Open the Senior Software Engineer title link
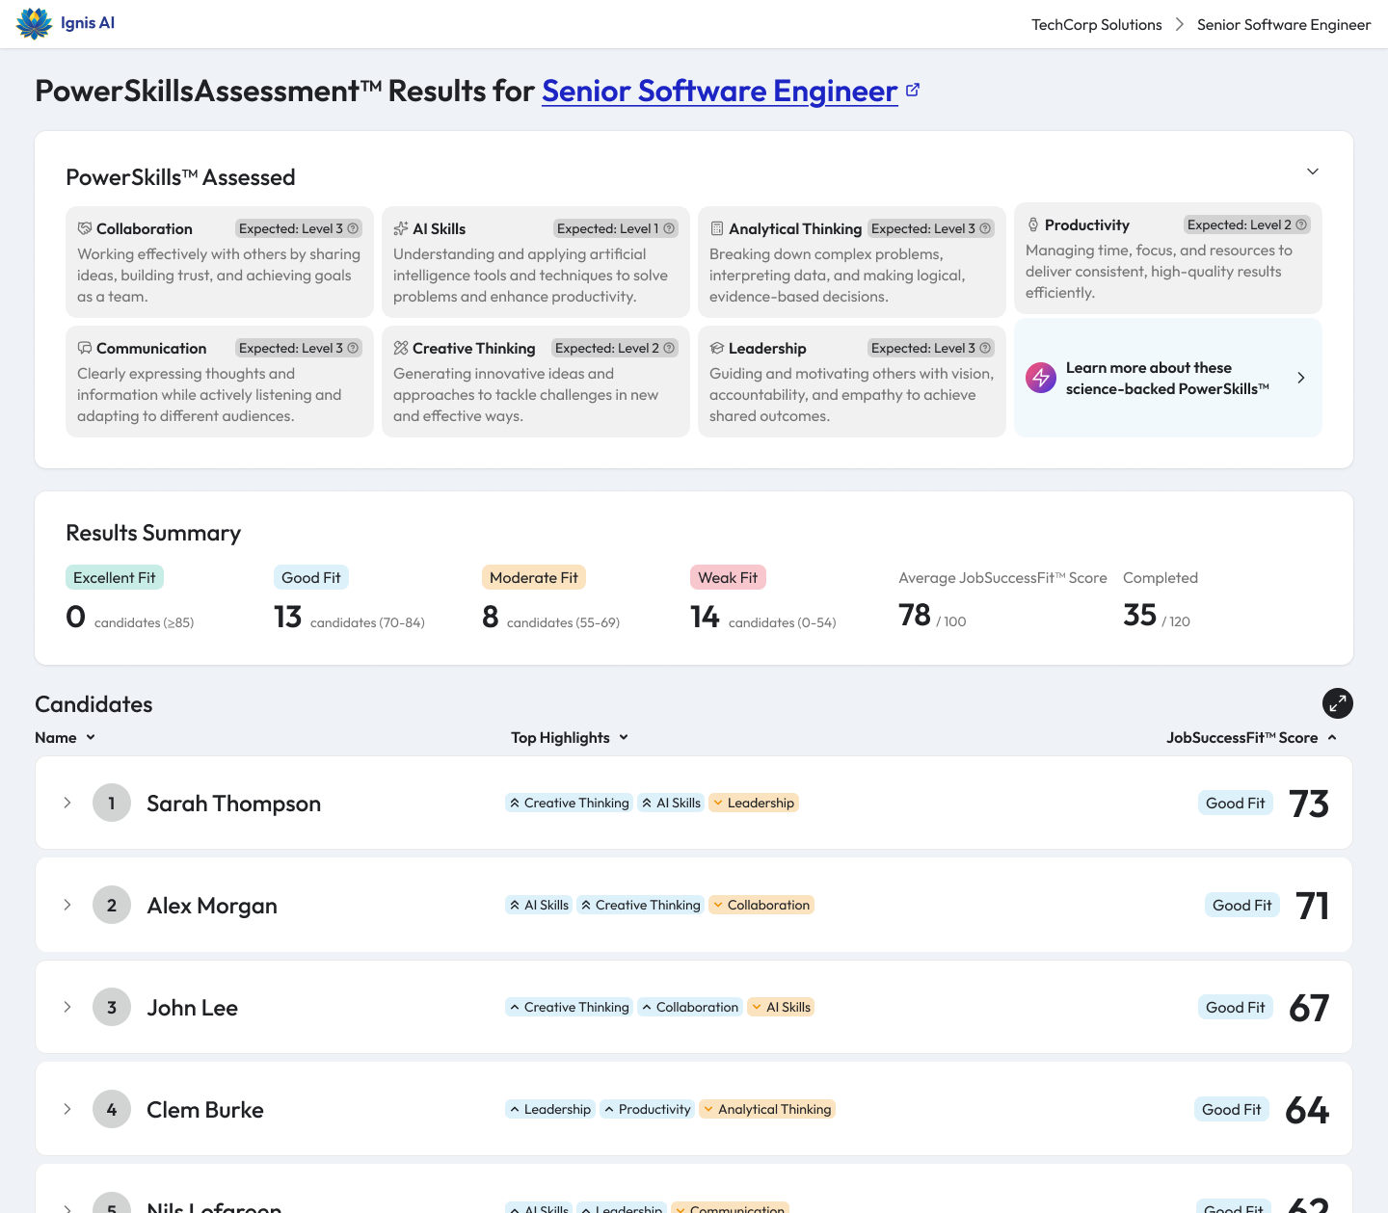 719,91
